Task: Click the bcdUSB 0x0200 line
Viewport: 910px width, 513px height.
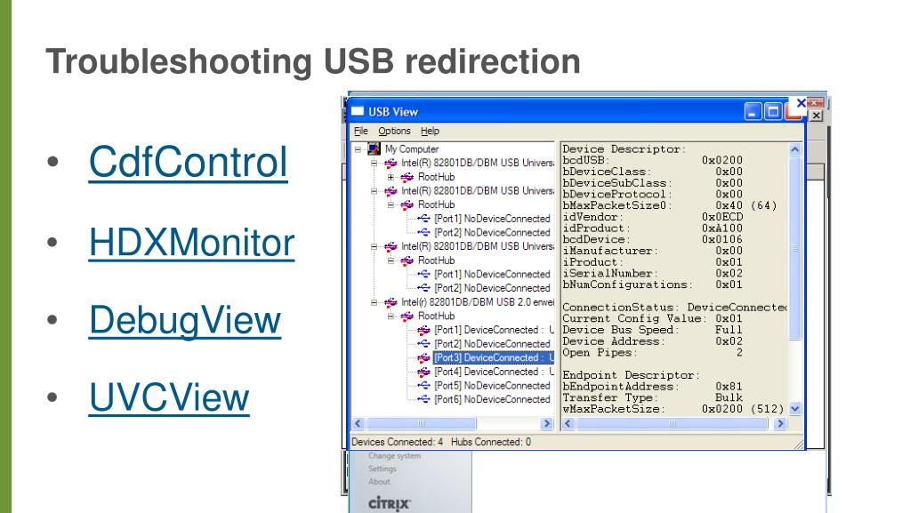Action: [x=652, y=160]
